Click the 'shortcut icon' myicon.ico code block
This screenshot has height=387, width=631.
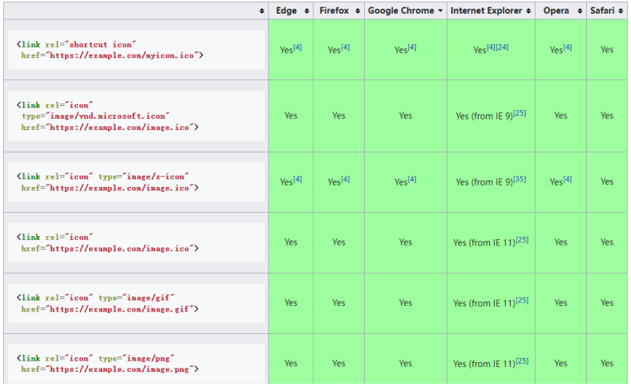[136, 50]
